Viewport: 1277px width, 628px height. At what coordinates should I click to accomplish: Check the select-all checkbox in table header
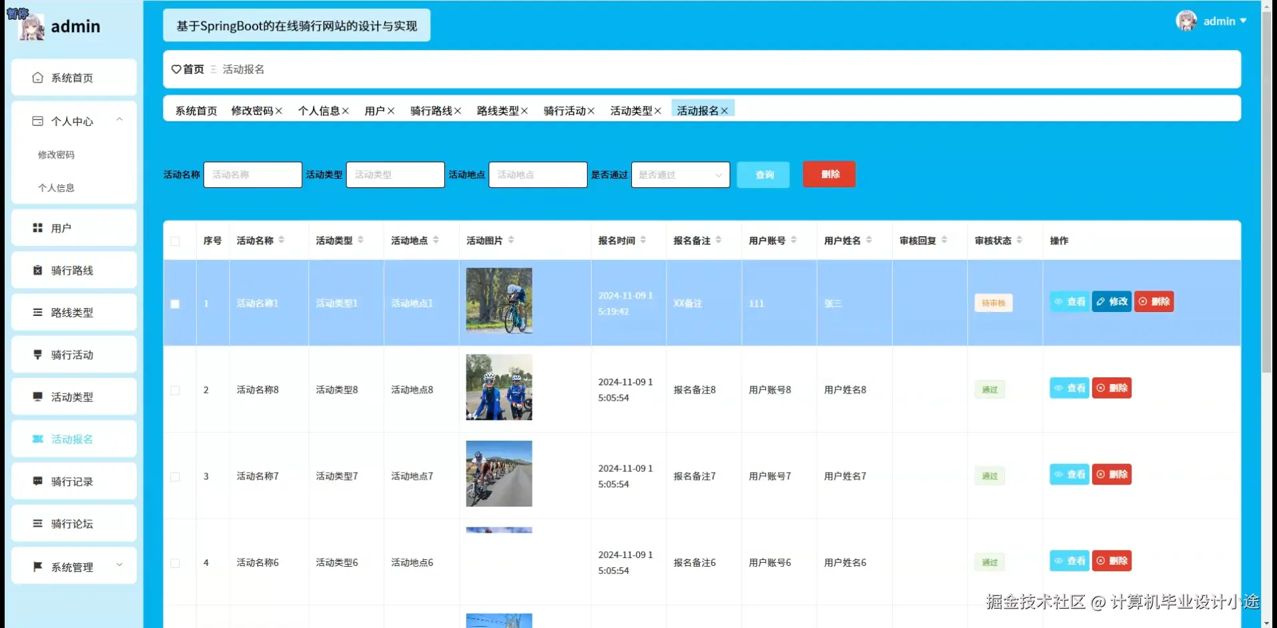pos(176,240)
